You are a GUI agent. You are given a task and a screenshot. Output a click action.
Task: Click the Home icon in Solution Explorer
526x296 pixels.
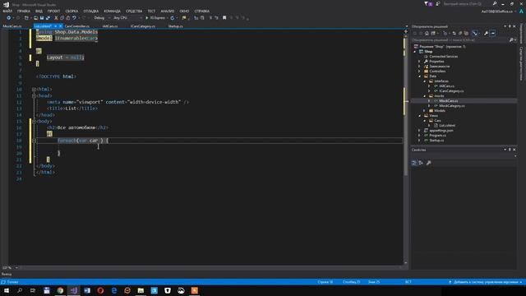[x=427, y=33]
